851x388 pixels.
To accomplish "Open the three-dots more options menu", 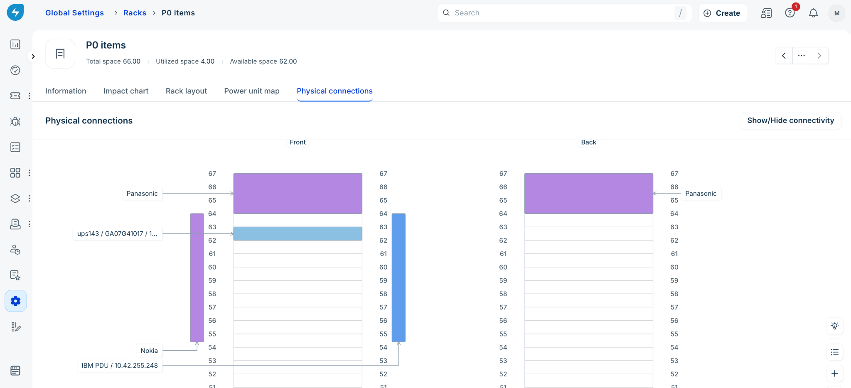I will pyautogui.click(x=802, y=56).
